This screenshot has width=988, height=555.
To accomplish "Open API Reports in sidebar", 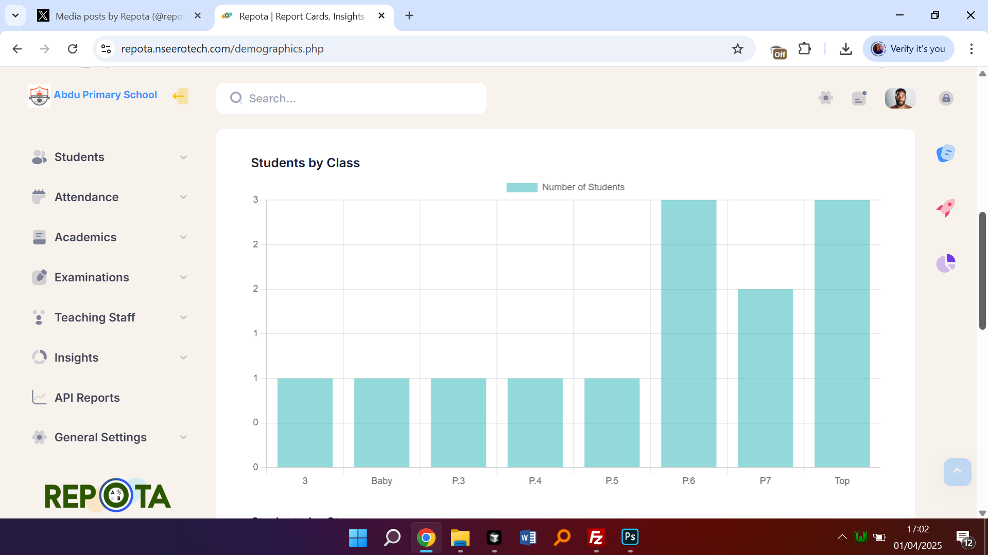I will 87,398.
